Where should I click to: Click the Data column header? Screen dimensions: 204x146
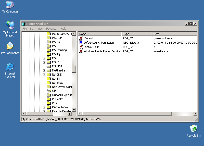pos(175,34)
